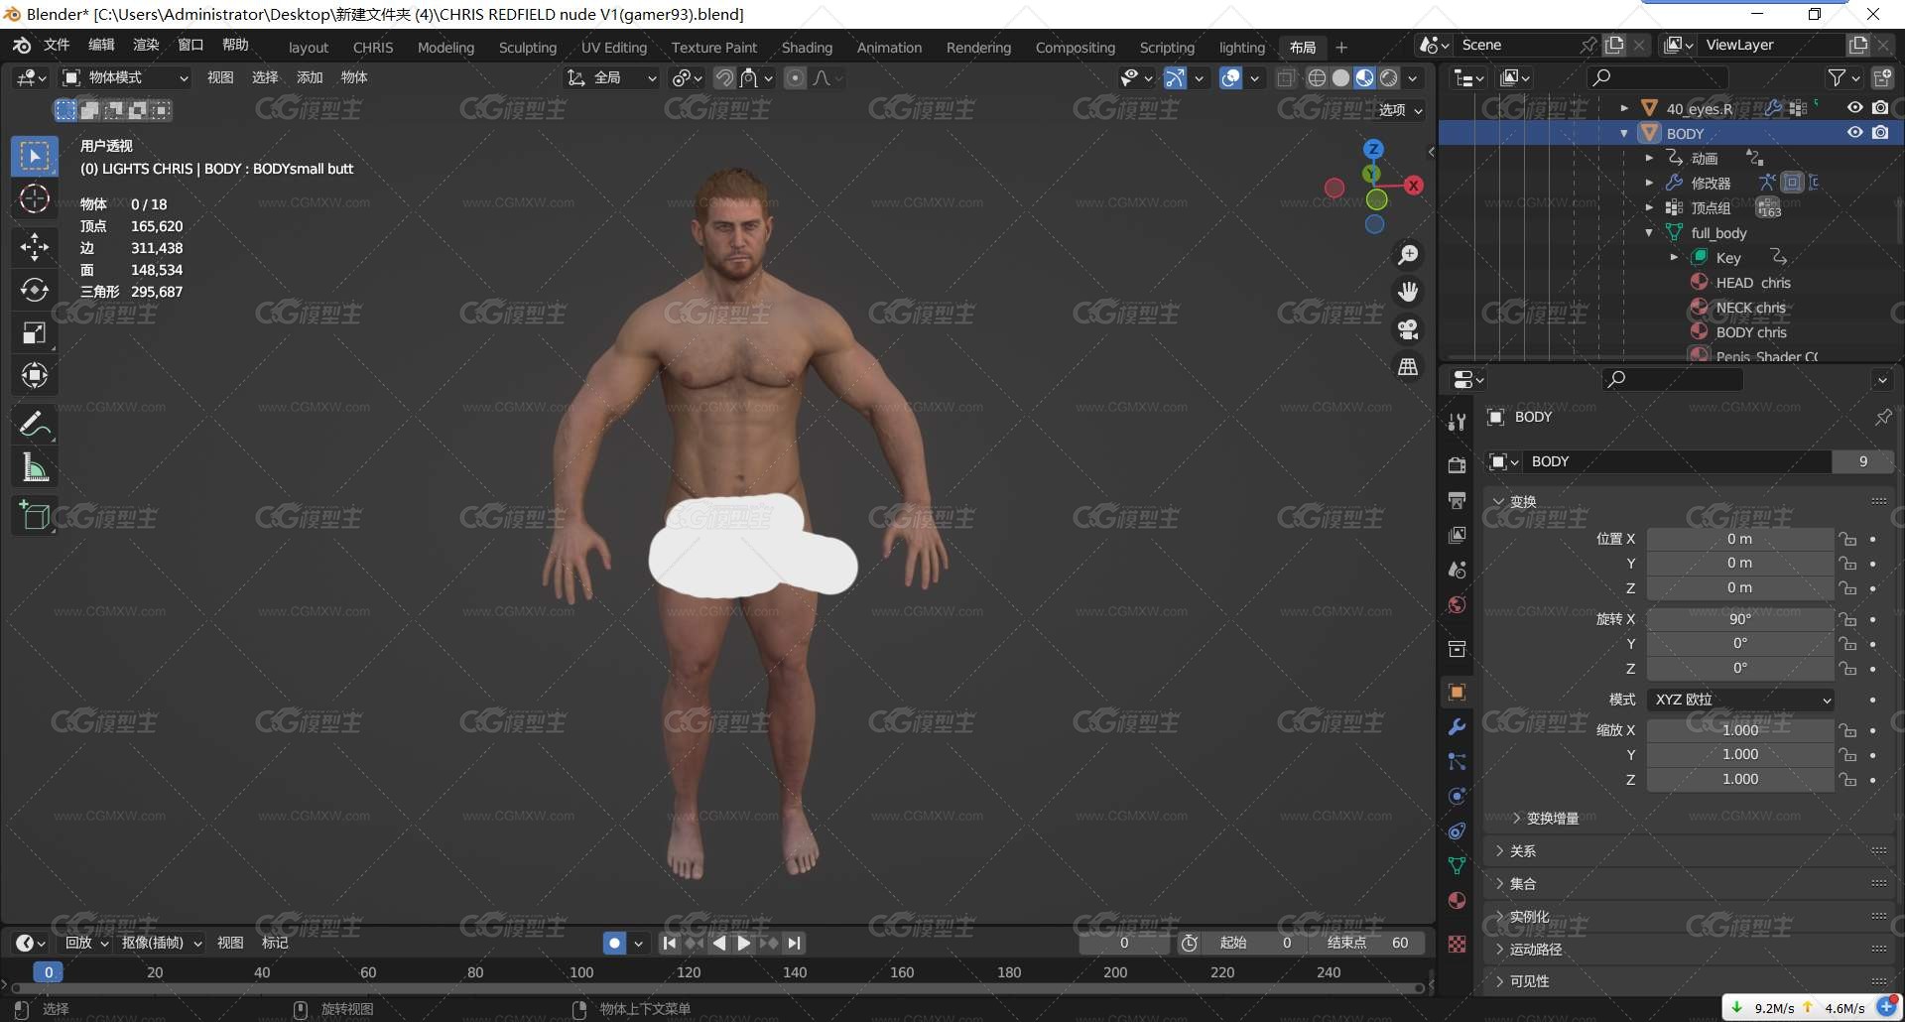Disable BODY in renders via camera icon
Viewport: 1905px width, 1022px height.
pyautogui.click(x=1880, y=133)
